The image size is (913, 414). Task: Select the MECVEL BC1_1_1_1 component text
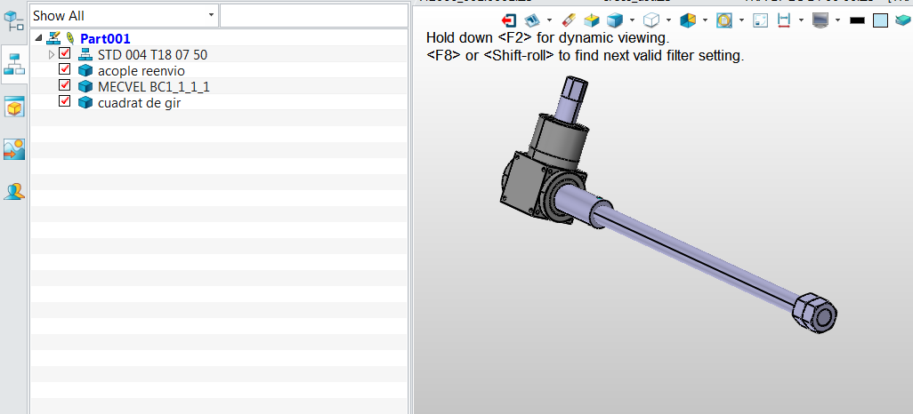tap(154, 87)
